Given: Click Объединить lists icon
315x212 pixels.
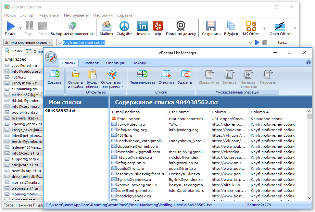Looking at the screenshot, I should point(209,74).
